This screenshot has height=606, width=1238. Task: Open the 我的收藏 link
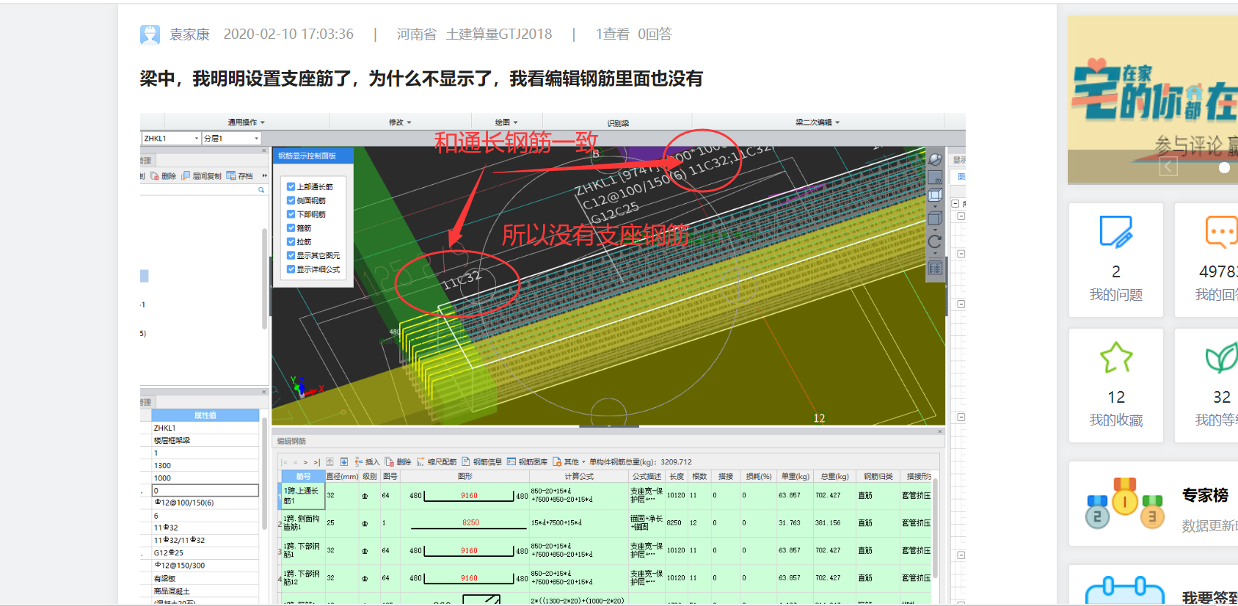pyautogui.click(x=1116, y=420)
